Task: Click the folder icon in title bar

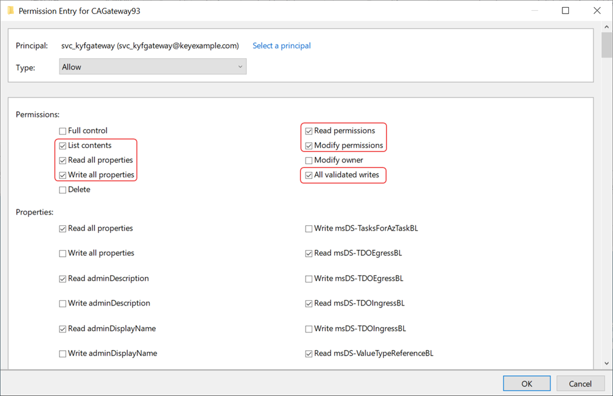Action: tap(10, 11)
